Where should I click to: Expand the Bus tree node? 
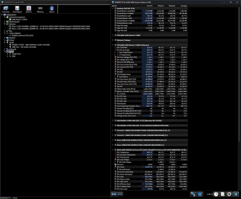(x=5, y=31)
